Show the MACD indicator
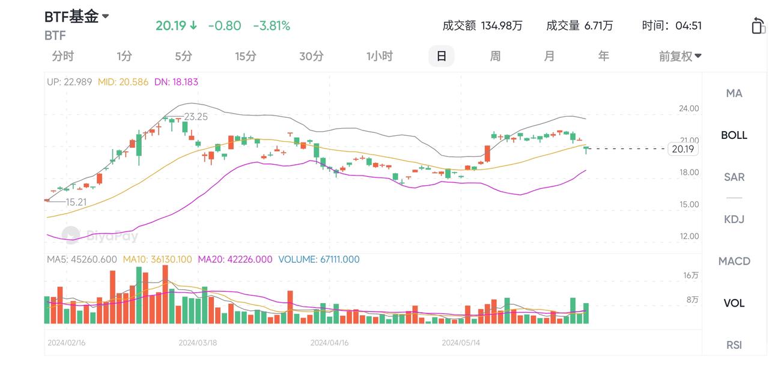This screenshot has width=769, height=365. (734, 261)
